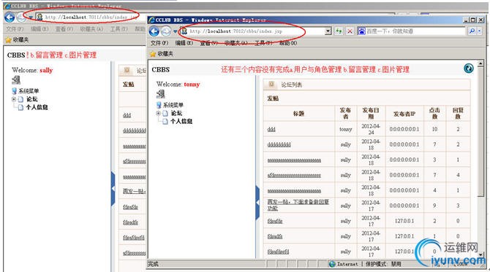490x272 pixels.
Task: Open the 再发一贴 post link
Action: click(x=298, y=205)
